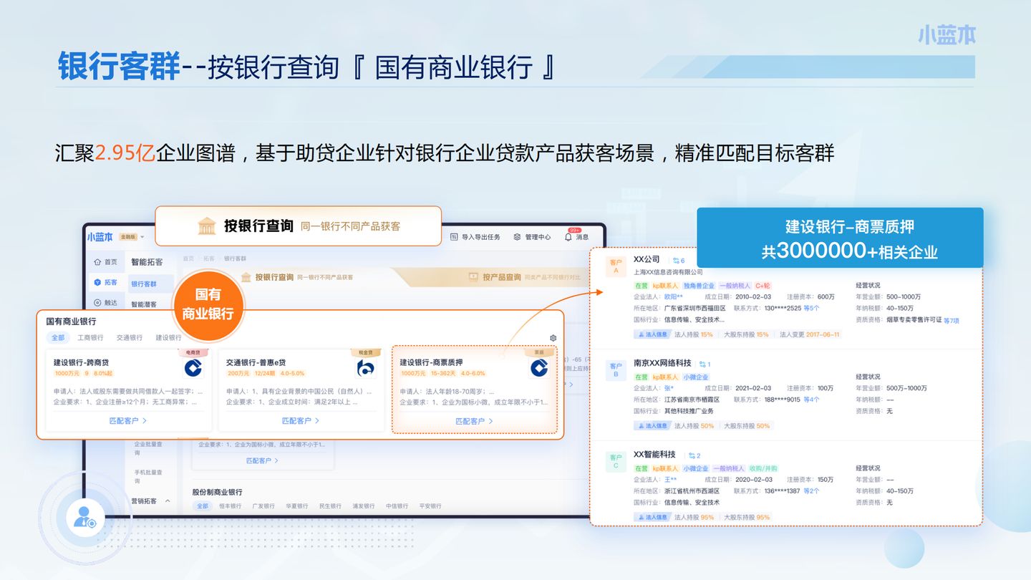Click the bank logo on 建设银行-商票质押 card
The image size is (1031, 580).
tap(539, 368)
